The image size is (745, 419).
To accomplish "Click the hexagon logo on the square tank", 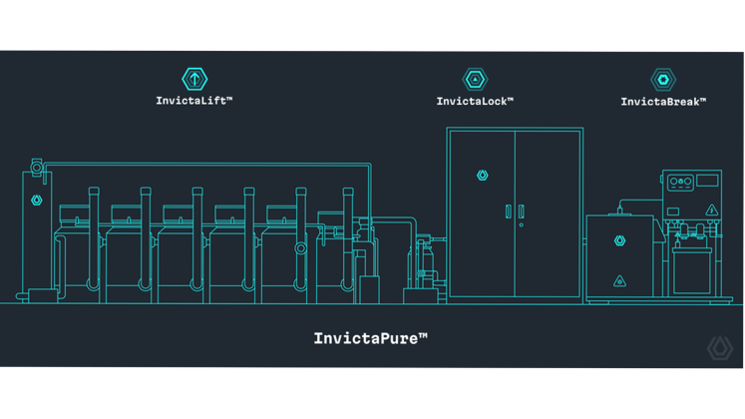I will point(619,241).
